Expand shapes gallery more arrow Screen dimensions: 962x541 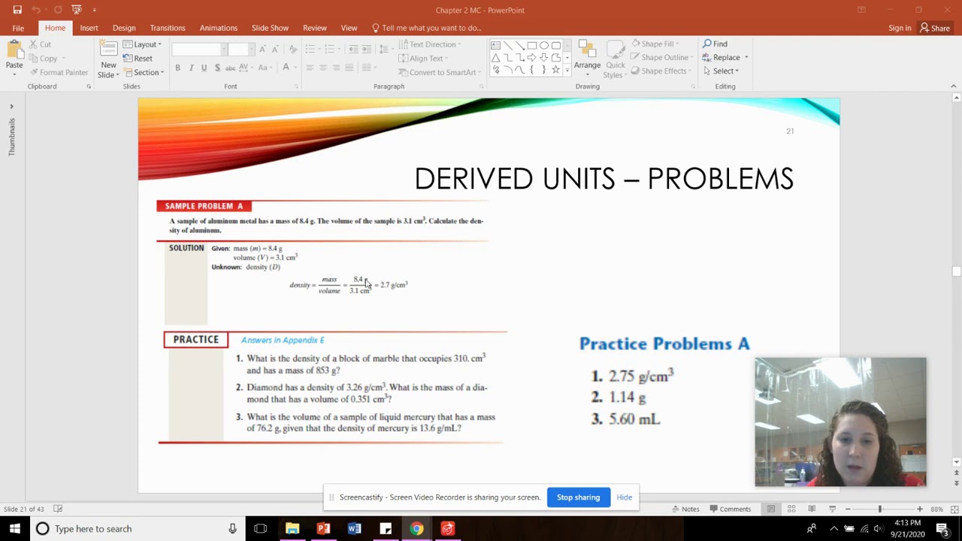[x=567, y=71]
